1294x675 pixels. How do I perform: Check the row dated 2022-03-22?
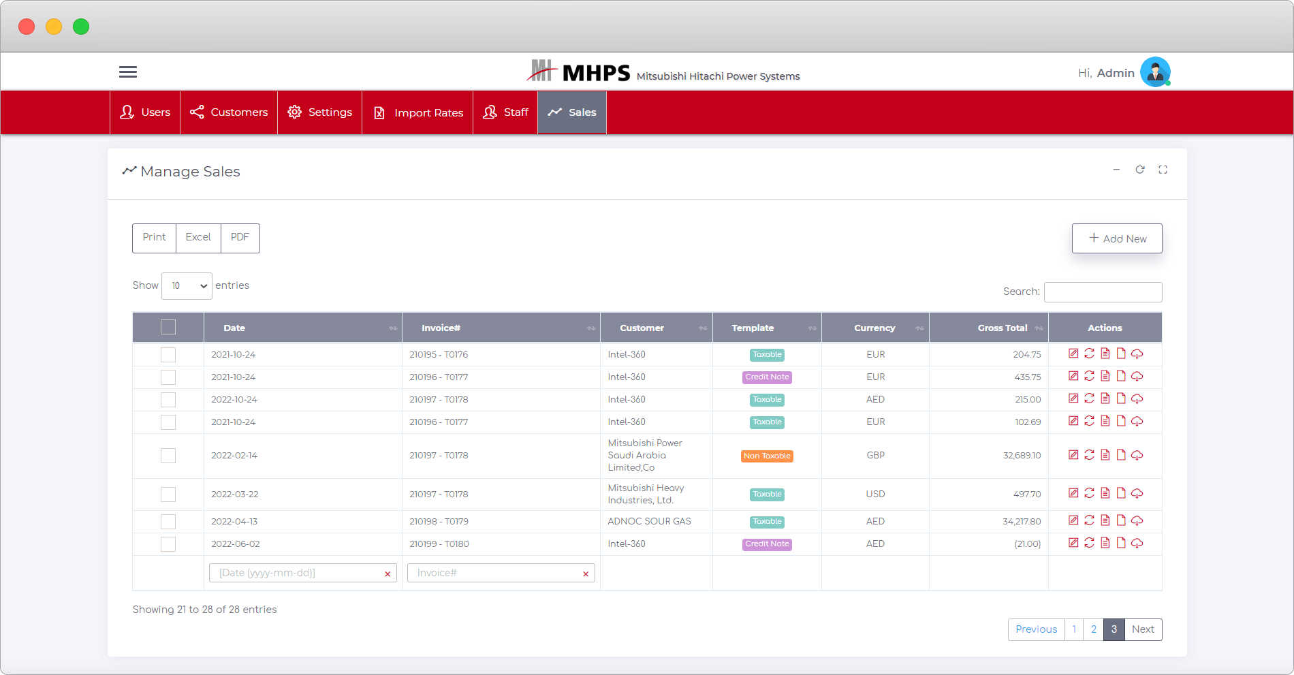(168, 495)
